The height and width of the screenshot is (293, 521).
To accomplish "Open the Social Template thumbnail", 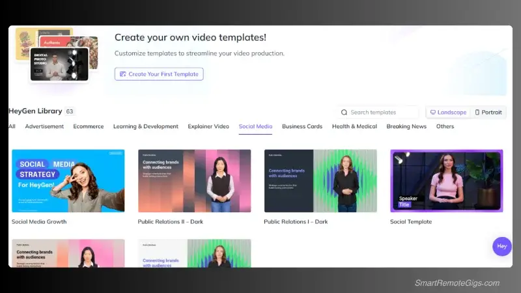I will pos(447,181).
